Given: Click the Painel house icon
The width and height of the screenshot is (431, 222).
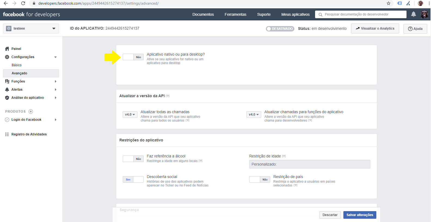Looking at the screenshot, I should pos(7,49).
